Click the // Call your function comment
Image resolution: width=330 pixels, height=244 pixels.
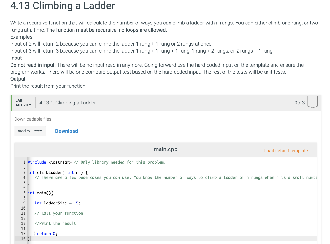[59, 213]
